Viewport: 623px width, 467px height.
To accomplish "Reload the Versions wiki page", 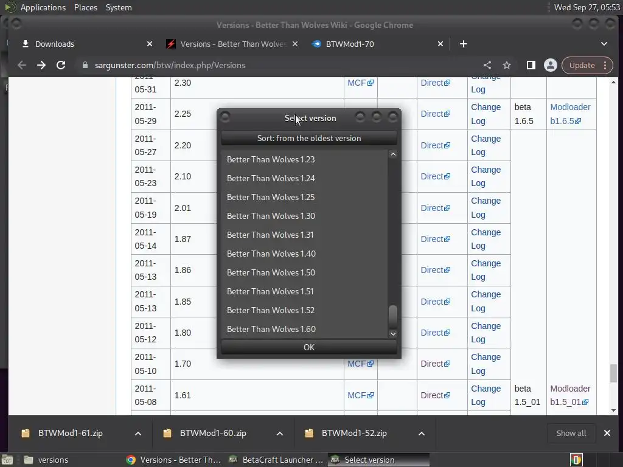I will point(61,65).
